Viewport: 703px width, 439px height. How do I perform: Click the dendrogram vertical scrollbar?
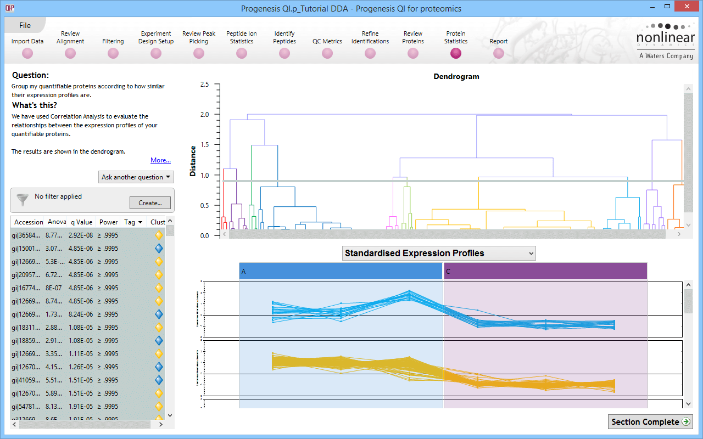[688, 154]
